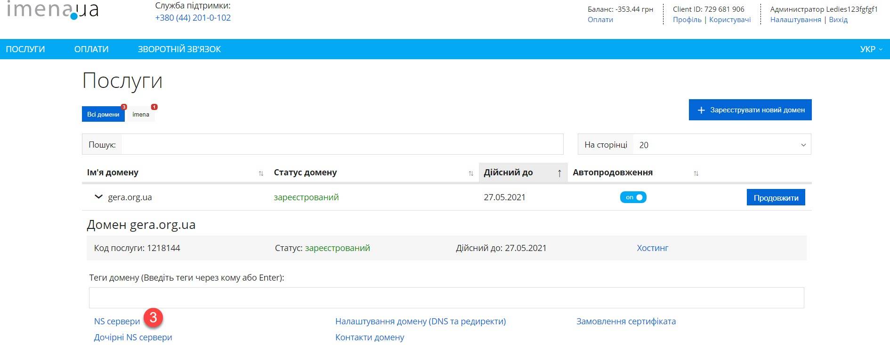
Task: Open the ПОСЛУГИ menu
Action: [x=25, y=49]
